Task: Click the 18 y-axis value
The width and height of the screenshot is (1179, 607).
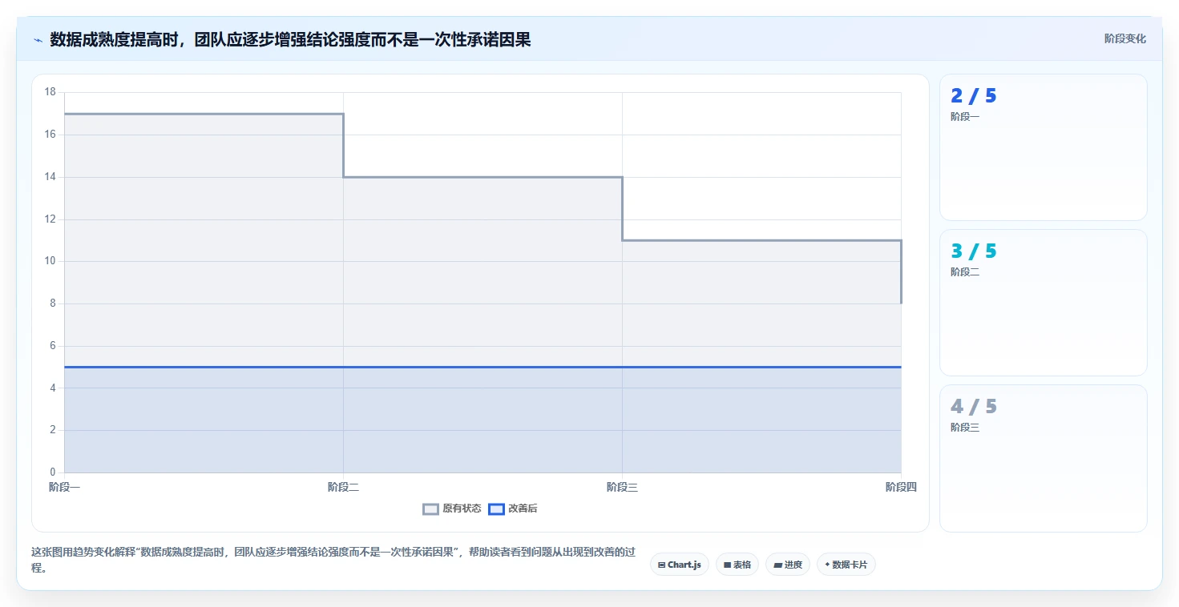Action: tap(50, 92)
